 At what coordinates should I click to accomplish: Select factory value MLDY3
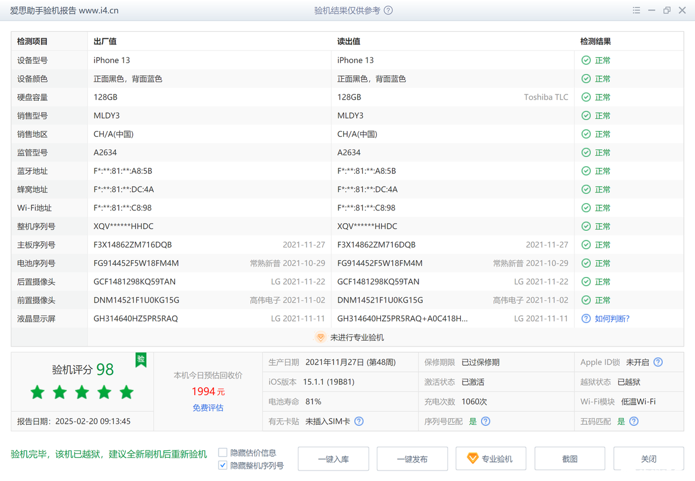click(x=107, y=116)
